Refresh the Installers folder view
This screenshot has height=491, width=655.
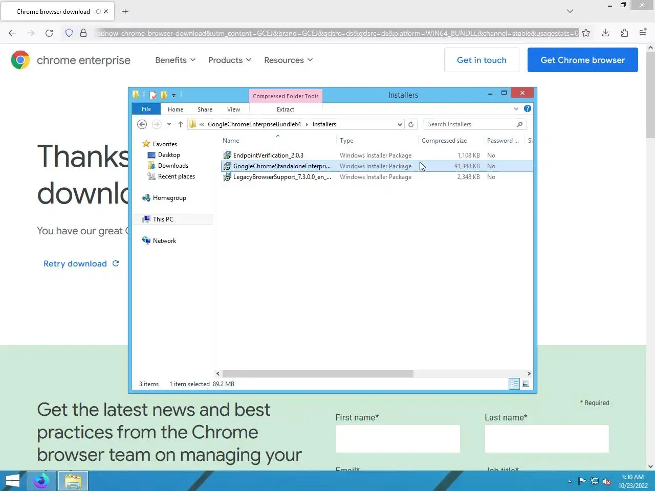pos(411,124)
